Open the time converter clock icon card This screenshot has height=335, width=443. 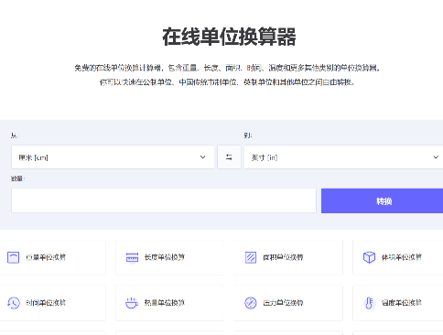52,303
